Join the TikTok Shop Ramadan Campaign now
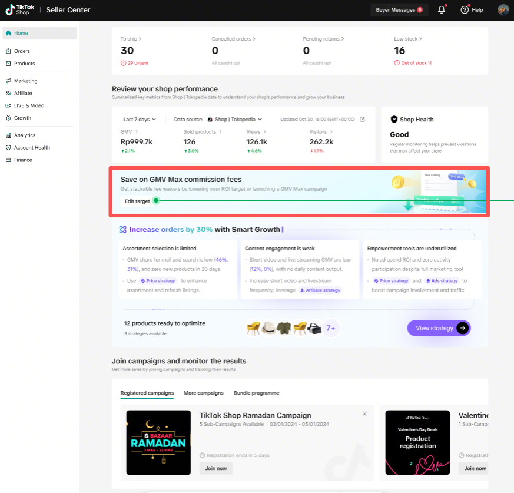514x493 pixels. click(216, 469)
